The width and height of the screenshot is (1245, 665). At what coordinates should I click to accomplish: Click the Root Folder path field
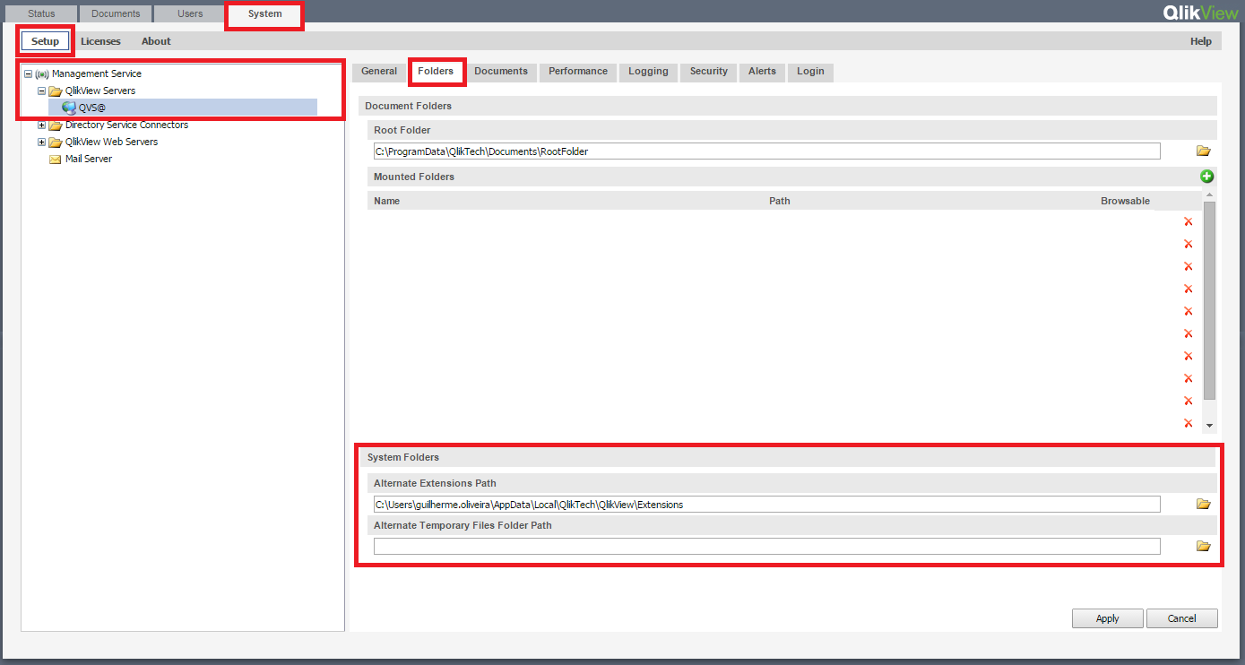[x=766, y=151]
